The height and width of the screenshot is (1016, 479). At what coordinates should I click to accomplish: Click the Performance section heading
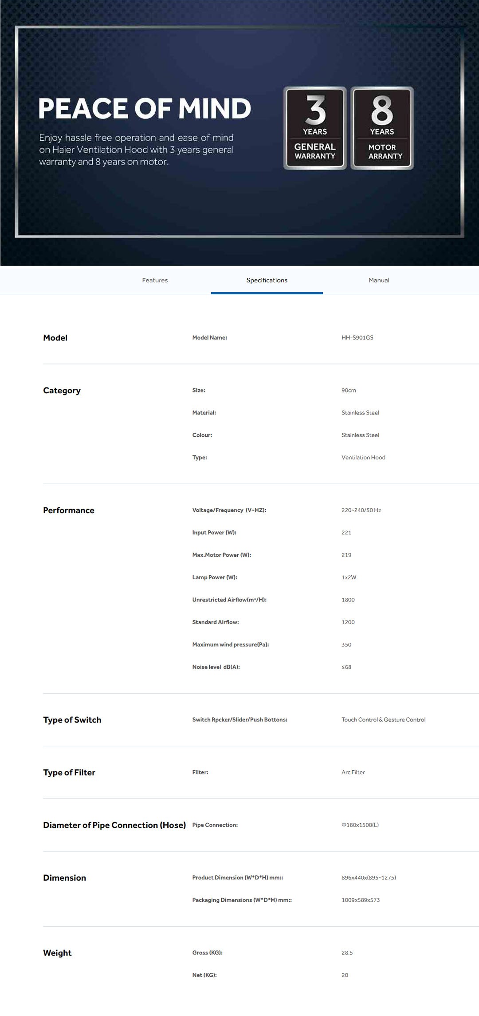coord(69,510)
